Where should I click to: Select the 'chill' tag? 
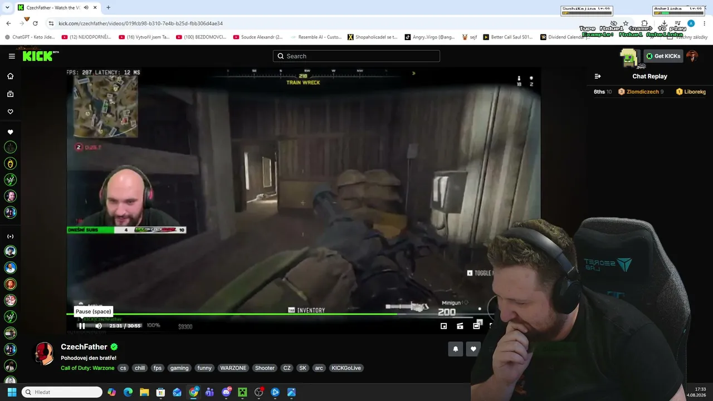click(x=140, y=368)
